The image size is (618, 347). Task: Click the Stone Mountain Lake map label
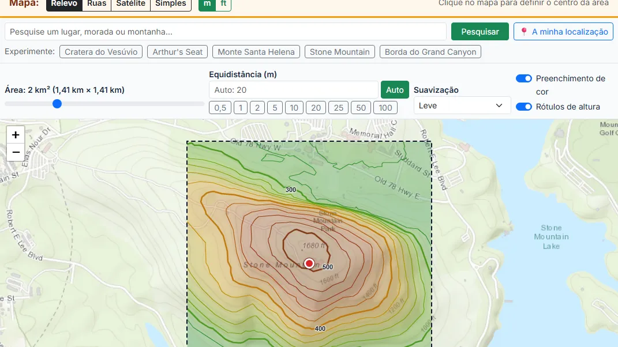pos(551,237)
